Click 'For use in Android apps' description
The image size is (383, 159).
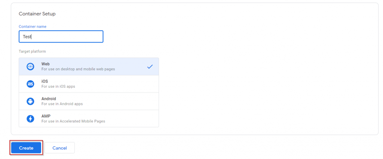pos(62,104)
